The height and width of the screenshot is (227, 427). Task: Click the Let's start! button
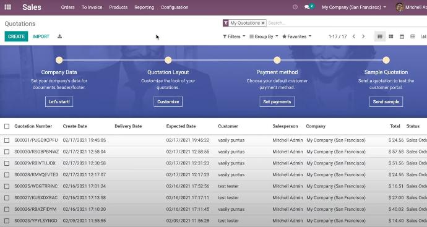[59, 101]
